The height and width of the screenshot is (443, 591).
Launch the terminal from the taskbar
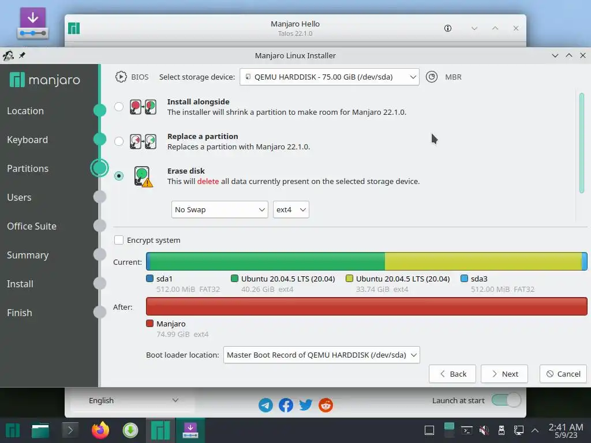[x=70, y=430]
